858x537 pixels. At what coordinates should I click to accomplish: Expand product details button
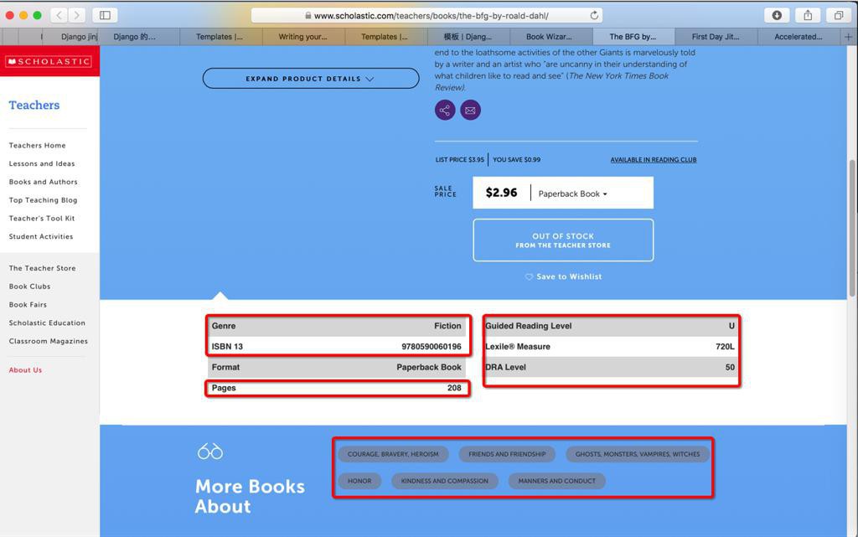click(x=311, y=78)
